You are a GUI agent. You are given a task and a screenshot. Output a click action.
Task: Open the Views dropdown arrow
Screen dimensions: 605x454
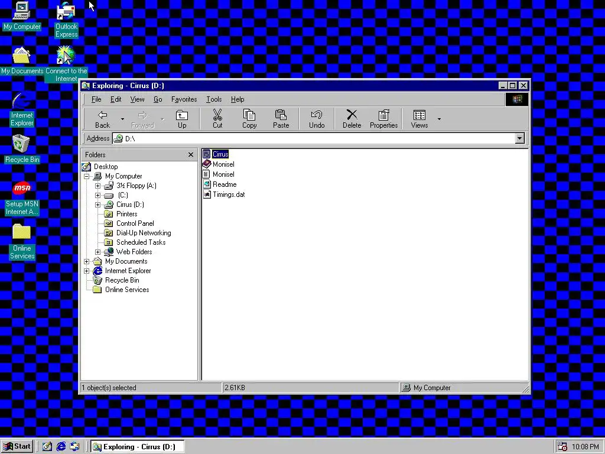pyautogui.click(x=439, y=119)
